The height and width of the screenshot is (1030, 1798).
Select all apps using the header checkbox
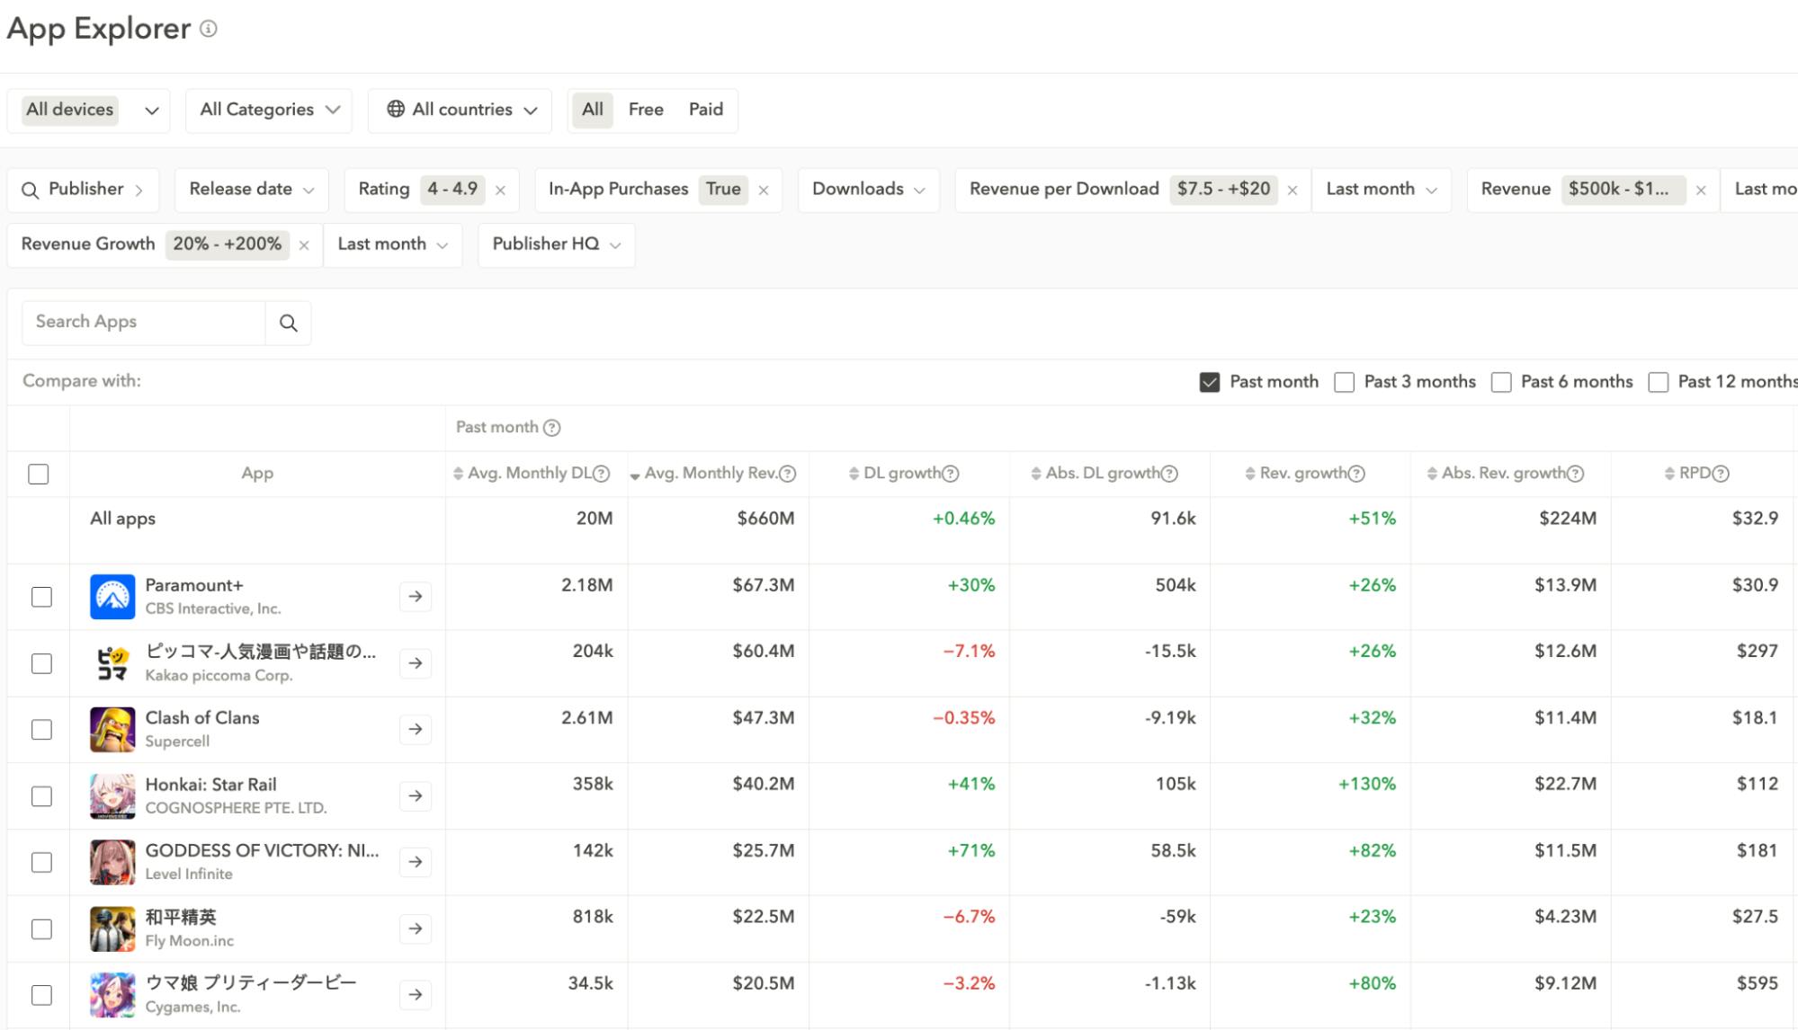(x=38, y=473)
